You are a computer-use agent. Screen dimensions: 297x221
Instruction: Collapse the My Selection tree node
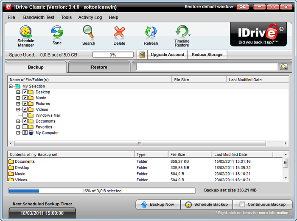[x=11, y=86]
